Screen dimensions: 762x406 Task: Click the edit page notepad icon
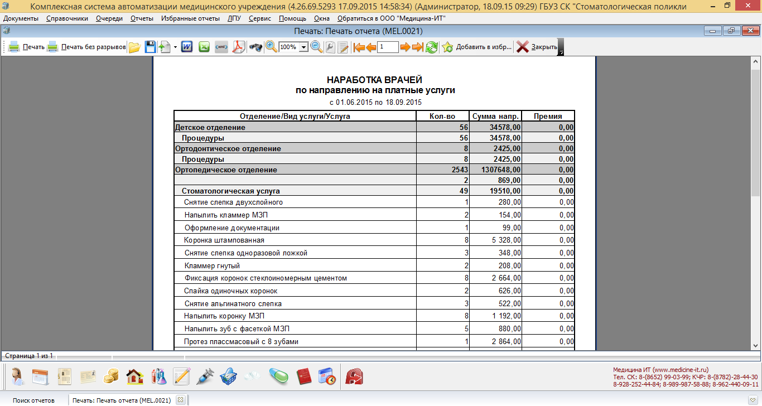pos(344,47)
